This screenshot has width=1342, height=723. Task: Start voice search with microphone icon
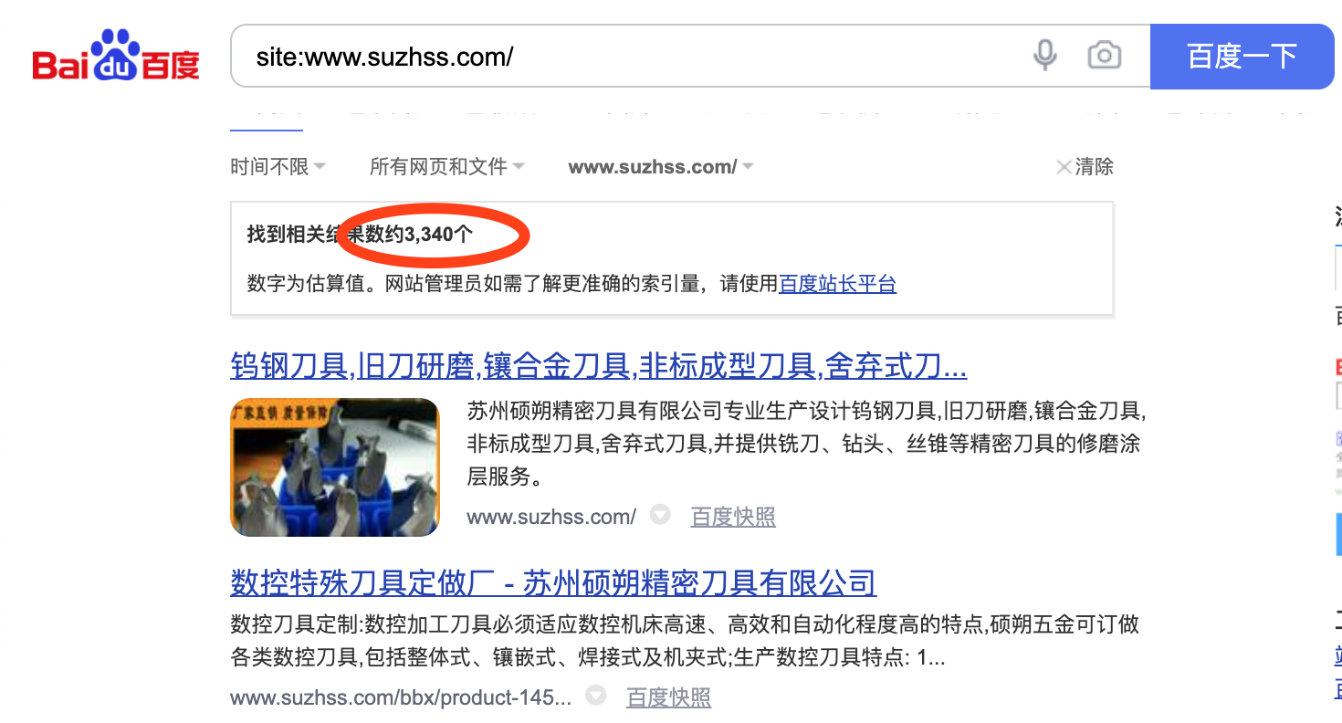[1045, 56]
